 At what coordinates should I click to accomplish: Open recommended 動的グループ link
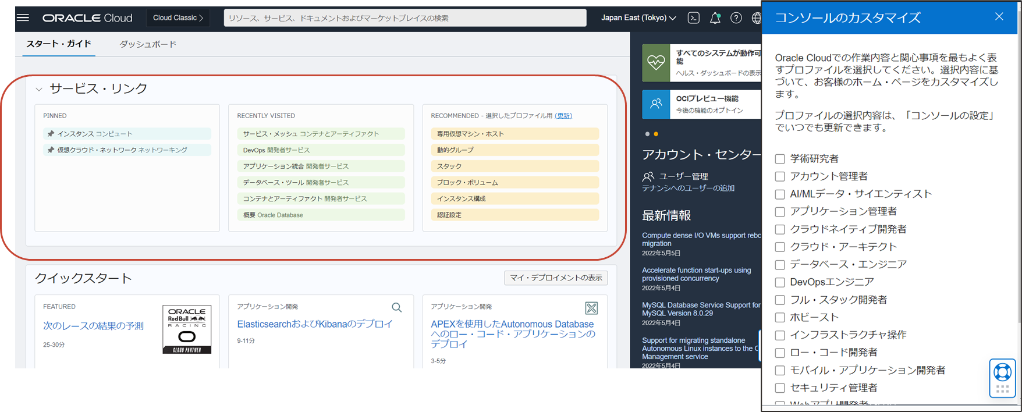(x=514, y=150)
